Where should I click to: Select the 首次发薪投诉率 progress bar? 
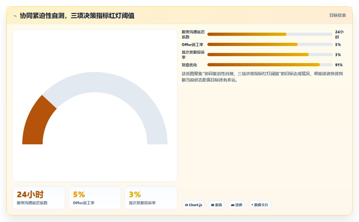[x=270, y=55]
